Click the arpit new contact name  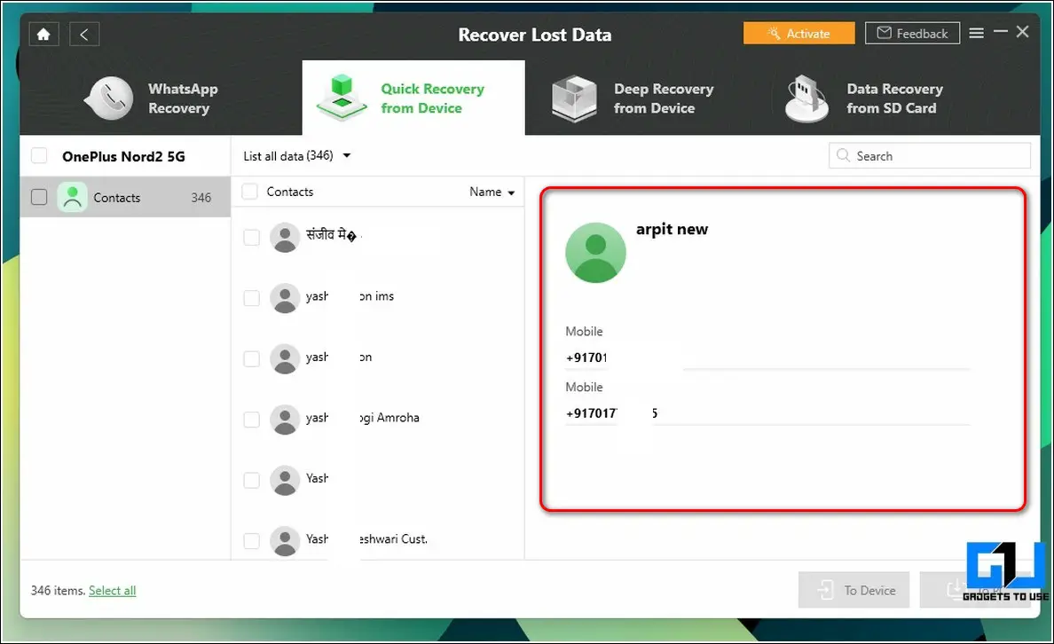tap(673, 229)
